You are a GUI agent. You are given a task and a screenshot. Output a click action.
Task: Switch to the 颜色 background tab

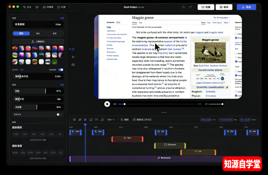click(x=38, y=33)
